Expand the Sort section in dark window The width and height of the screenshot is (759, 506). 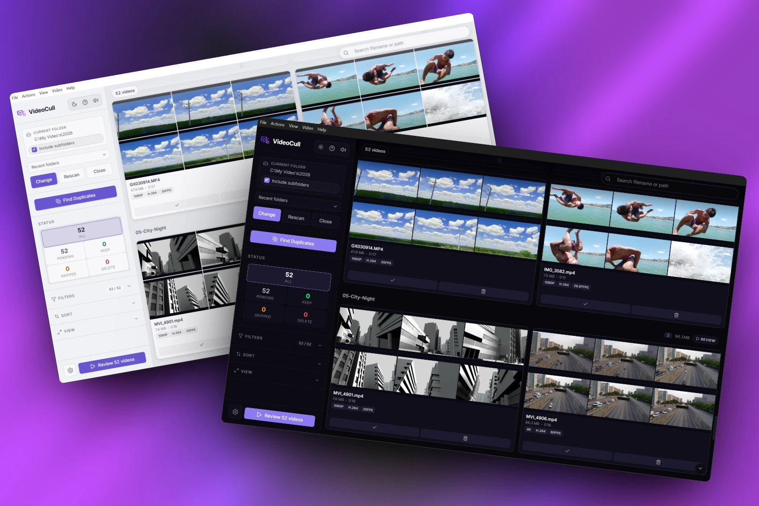(278, 359)
